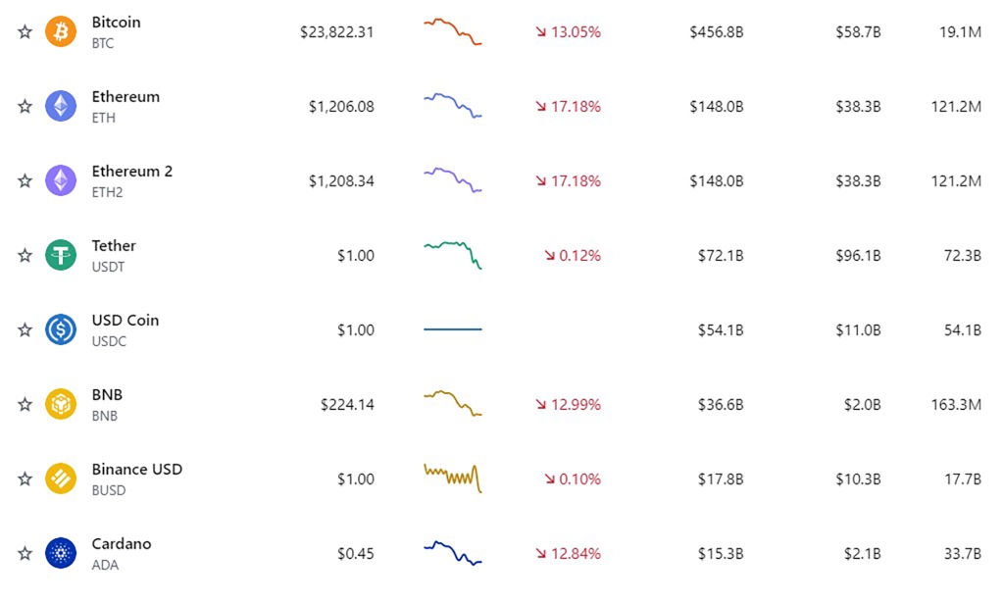Open the Ethereum asset name link

pyautogui.click(x=125, y=97)
